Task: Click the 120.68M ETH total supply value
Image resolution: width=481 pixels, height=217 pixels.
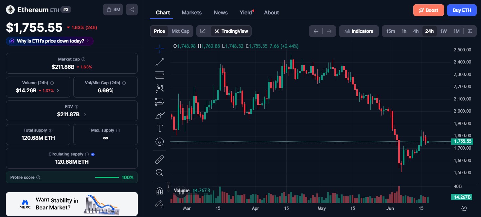Action: click(x=38, y=138)
